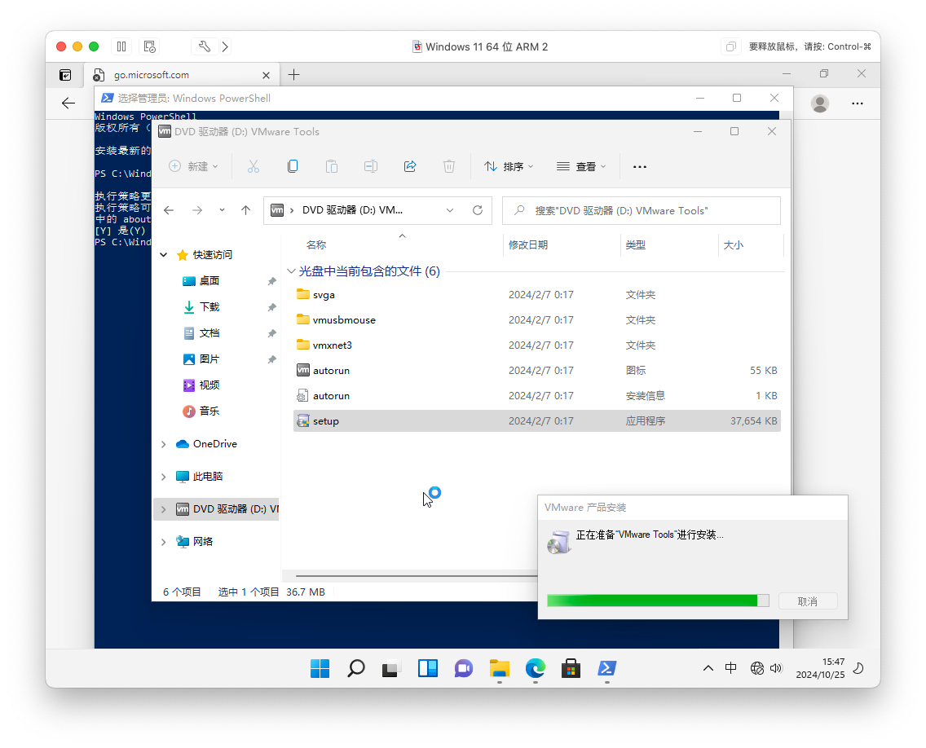The width and height of the screenshot is (926, 748).
Task: Select the setup application file
Action: (537, 421)
